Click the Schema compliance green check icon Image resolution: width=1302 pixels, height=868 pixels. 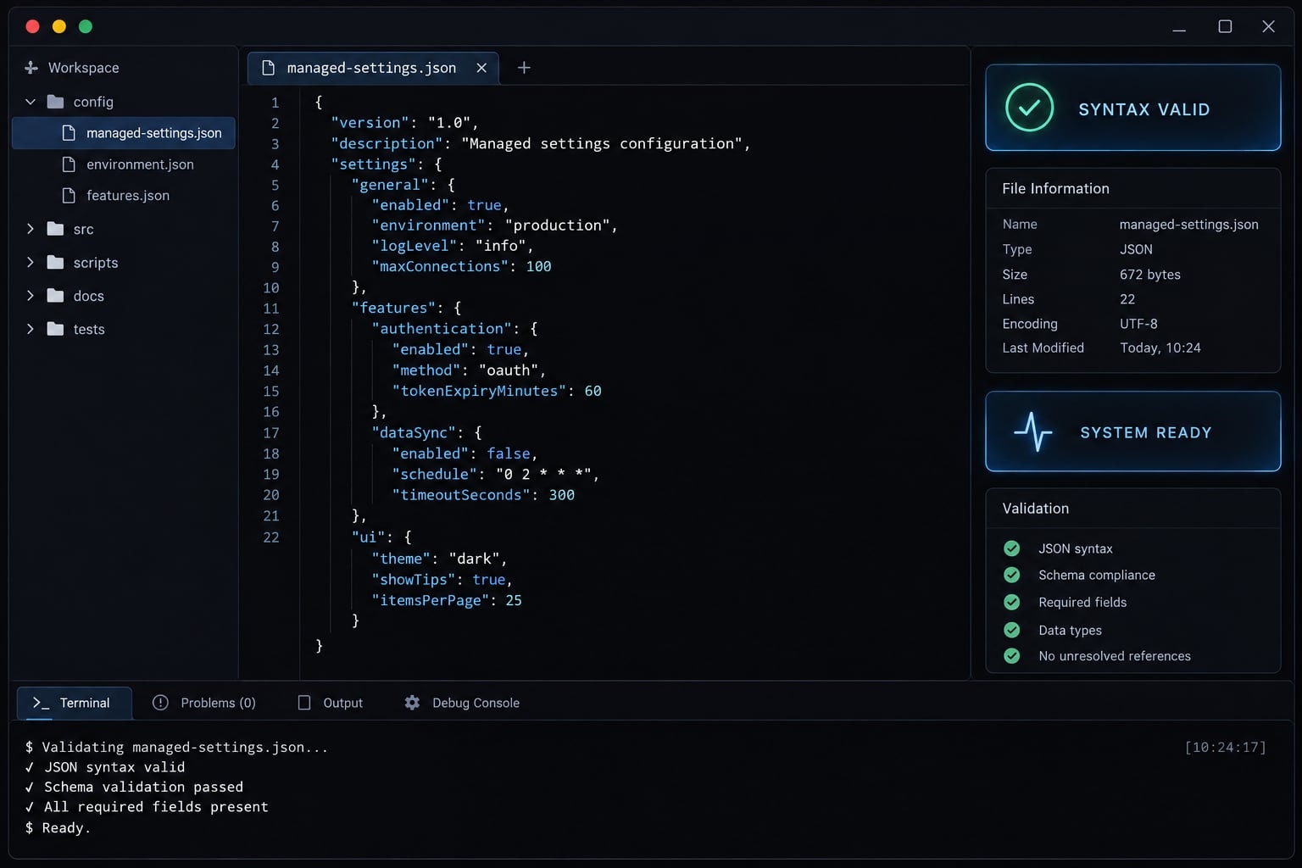(x=1012, y=575)
